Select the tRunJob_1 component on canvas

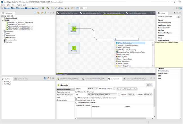74,29
